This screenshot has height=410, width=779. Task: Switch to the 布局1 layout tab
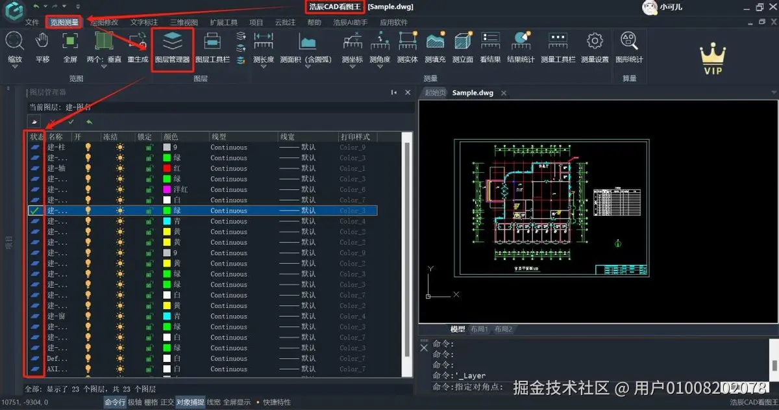tap(480, 329)
